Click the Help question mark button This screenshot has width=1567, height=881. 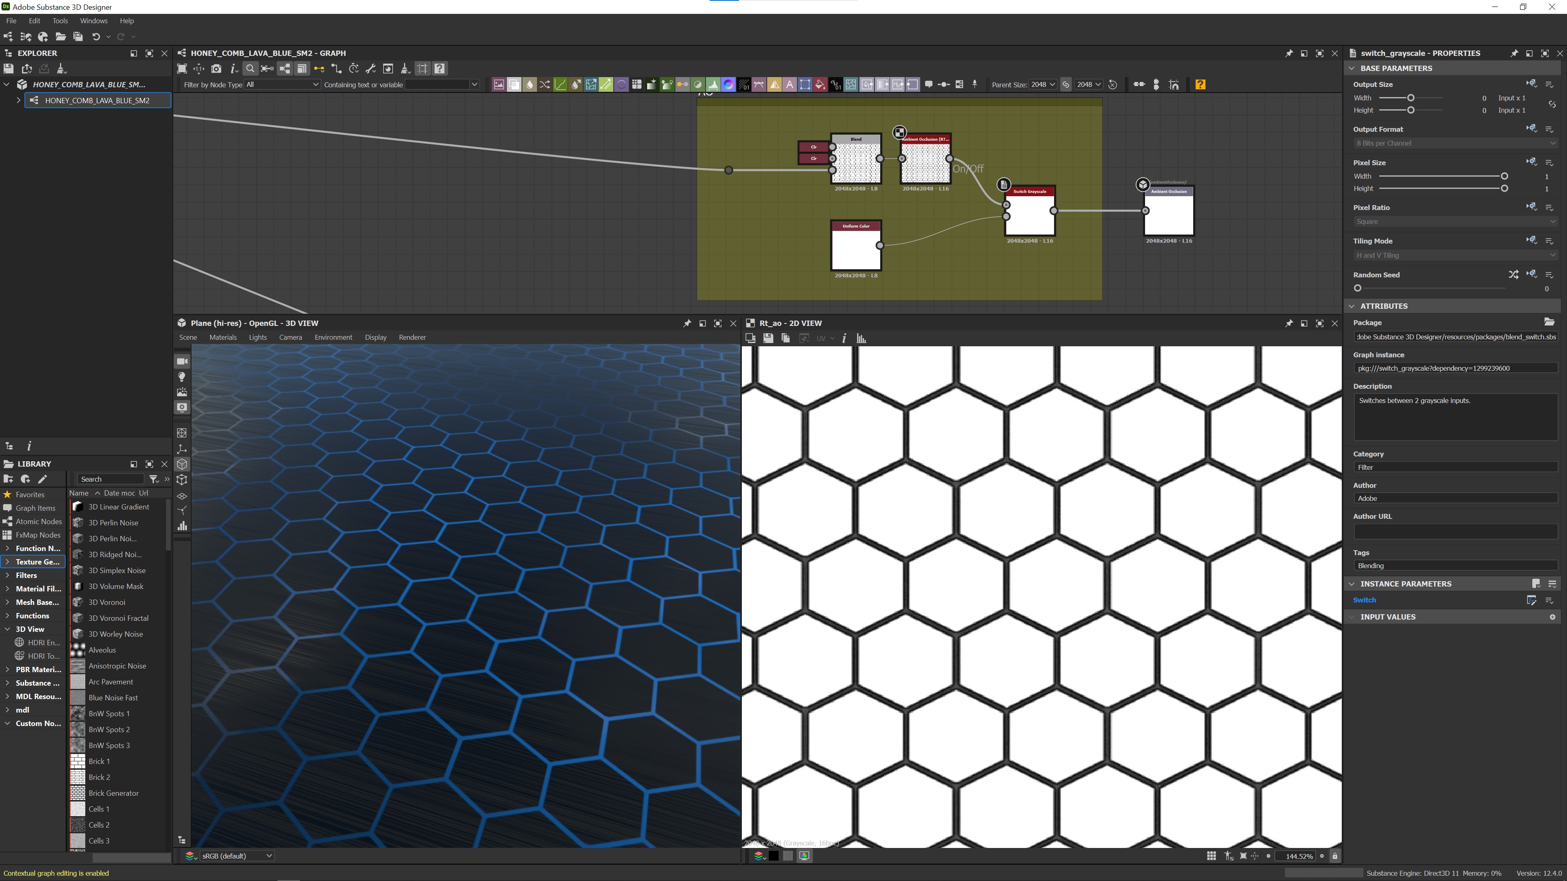pyautogui.click(x=440, y=69)
